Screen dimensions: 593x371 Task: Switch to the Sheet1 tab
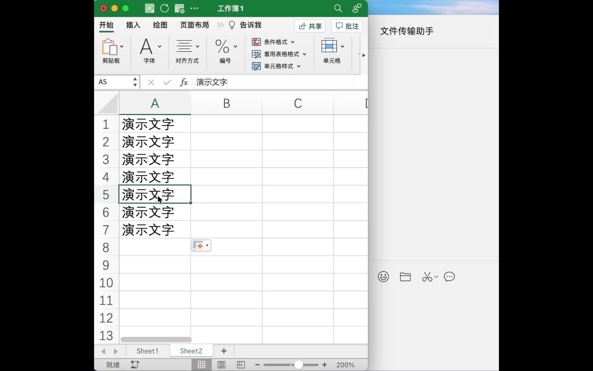click(x=147, y=351)
